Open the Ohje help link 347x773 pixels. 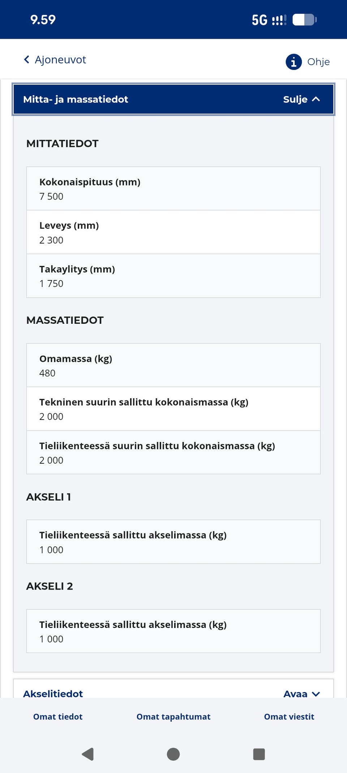[318, 62]
